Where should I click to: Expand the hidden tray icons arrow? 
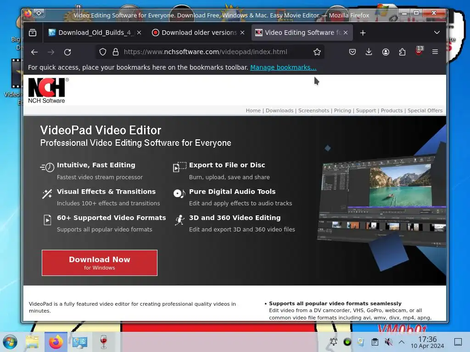(402, 342)
